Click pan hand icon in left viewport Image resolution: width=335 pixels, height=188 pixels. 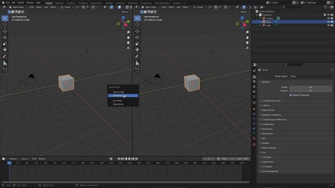pos(128,37)
